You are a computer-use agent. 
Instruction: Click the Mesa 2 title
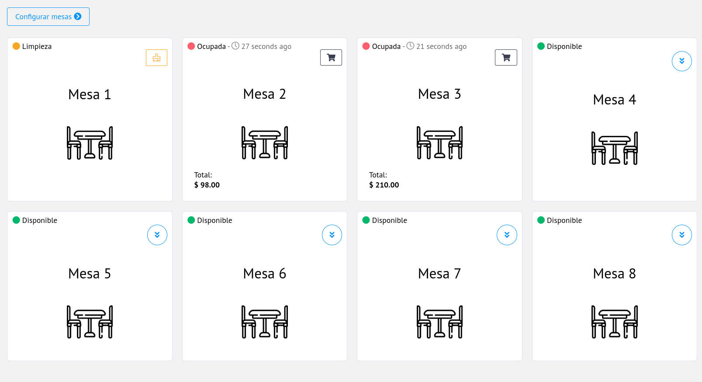(x=265, y=94)
